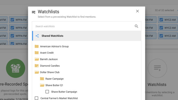Uncheck the top WYCZ-AM station checkbox

[x=161, y=20]
